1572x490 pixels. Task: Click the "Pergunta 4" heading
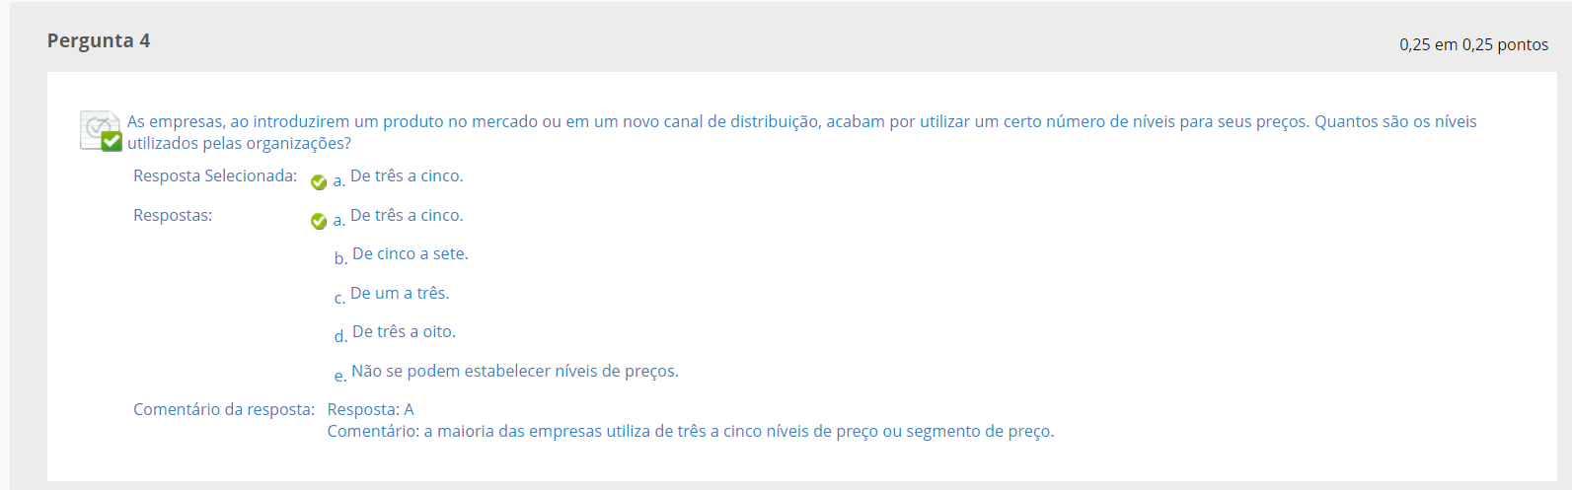tap(99, 40)
